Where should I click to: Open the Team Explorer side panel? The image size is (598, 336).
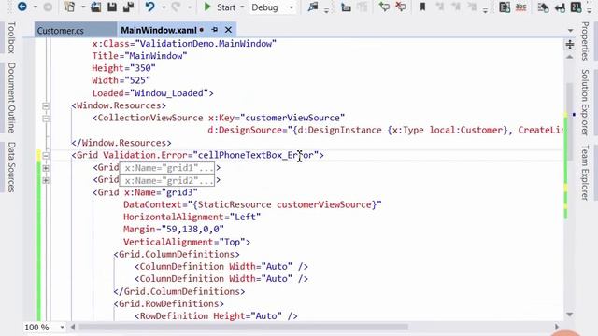[585, 172]
